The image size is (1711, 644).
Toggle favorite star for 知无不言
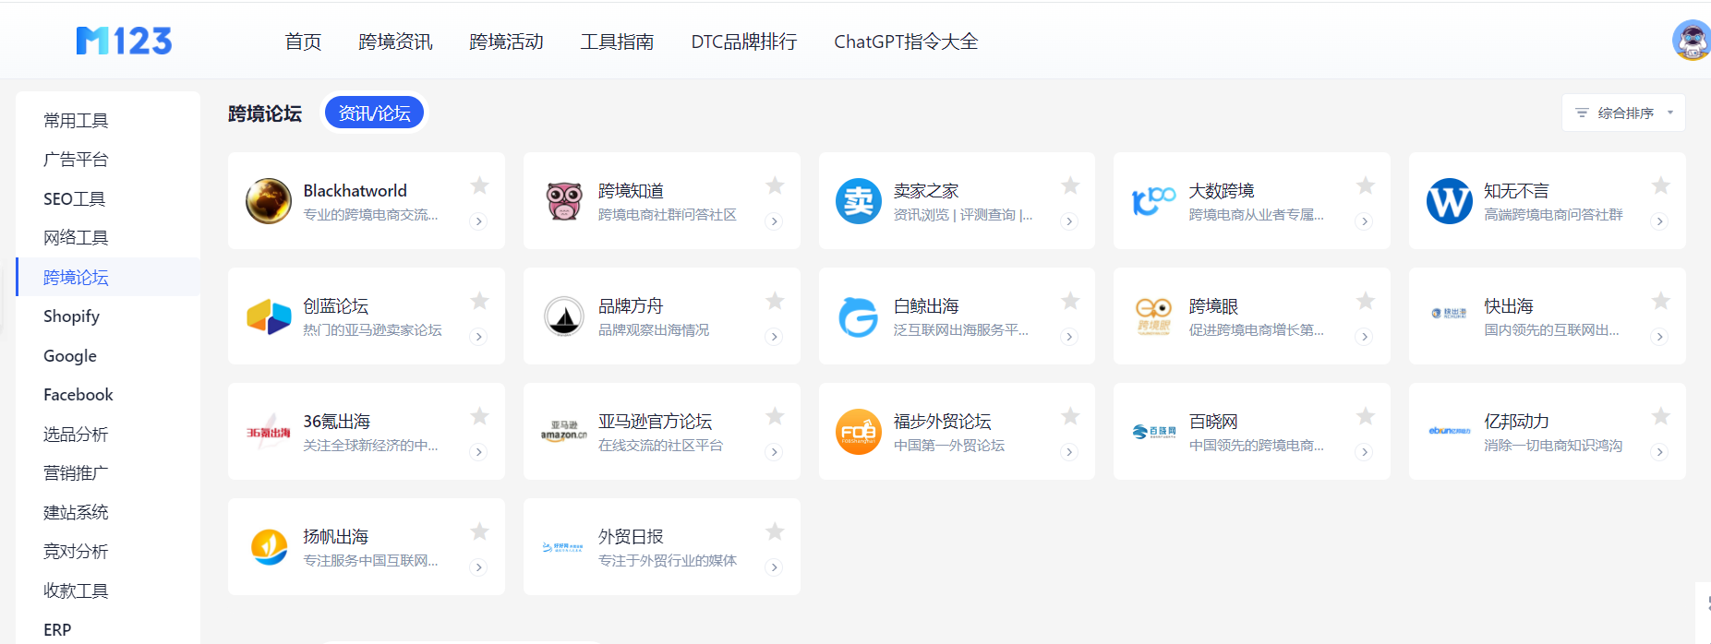[1660, 185]
